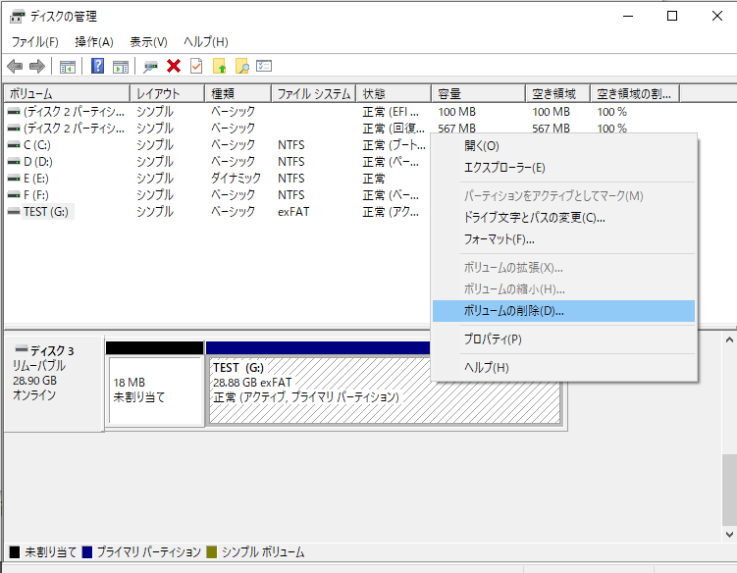
Task: Sort by the 空き領域の割... column header
Action: [635, 94]
